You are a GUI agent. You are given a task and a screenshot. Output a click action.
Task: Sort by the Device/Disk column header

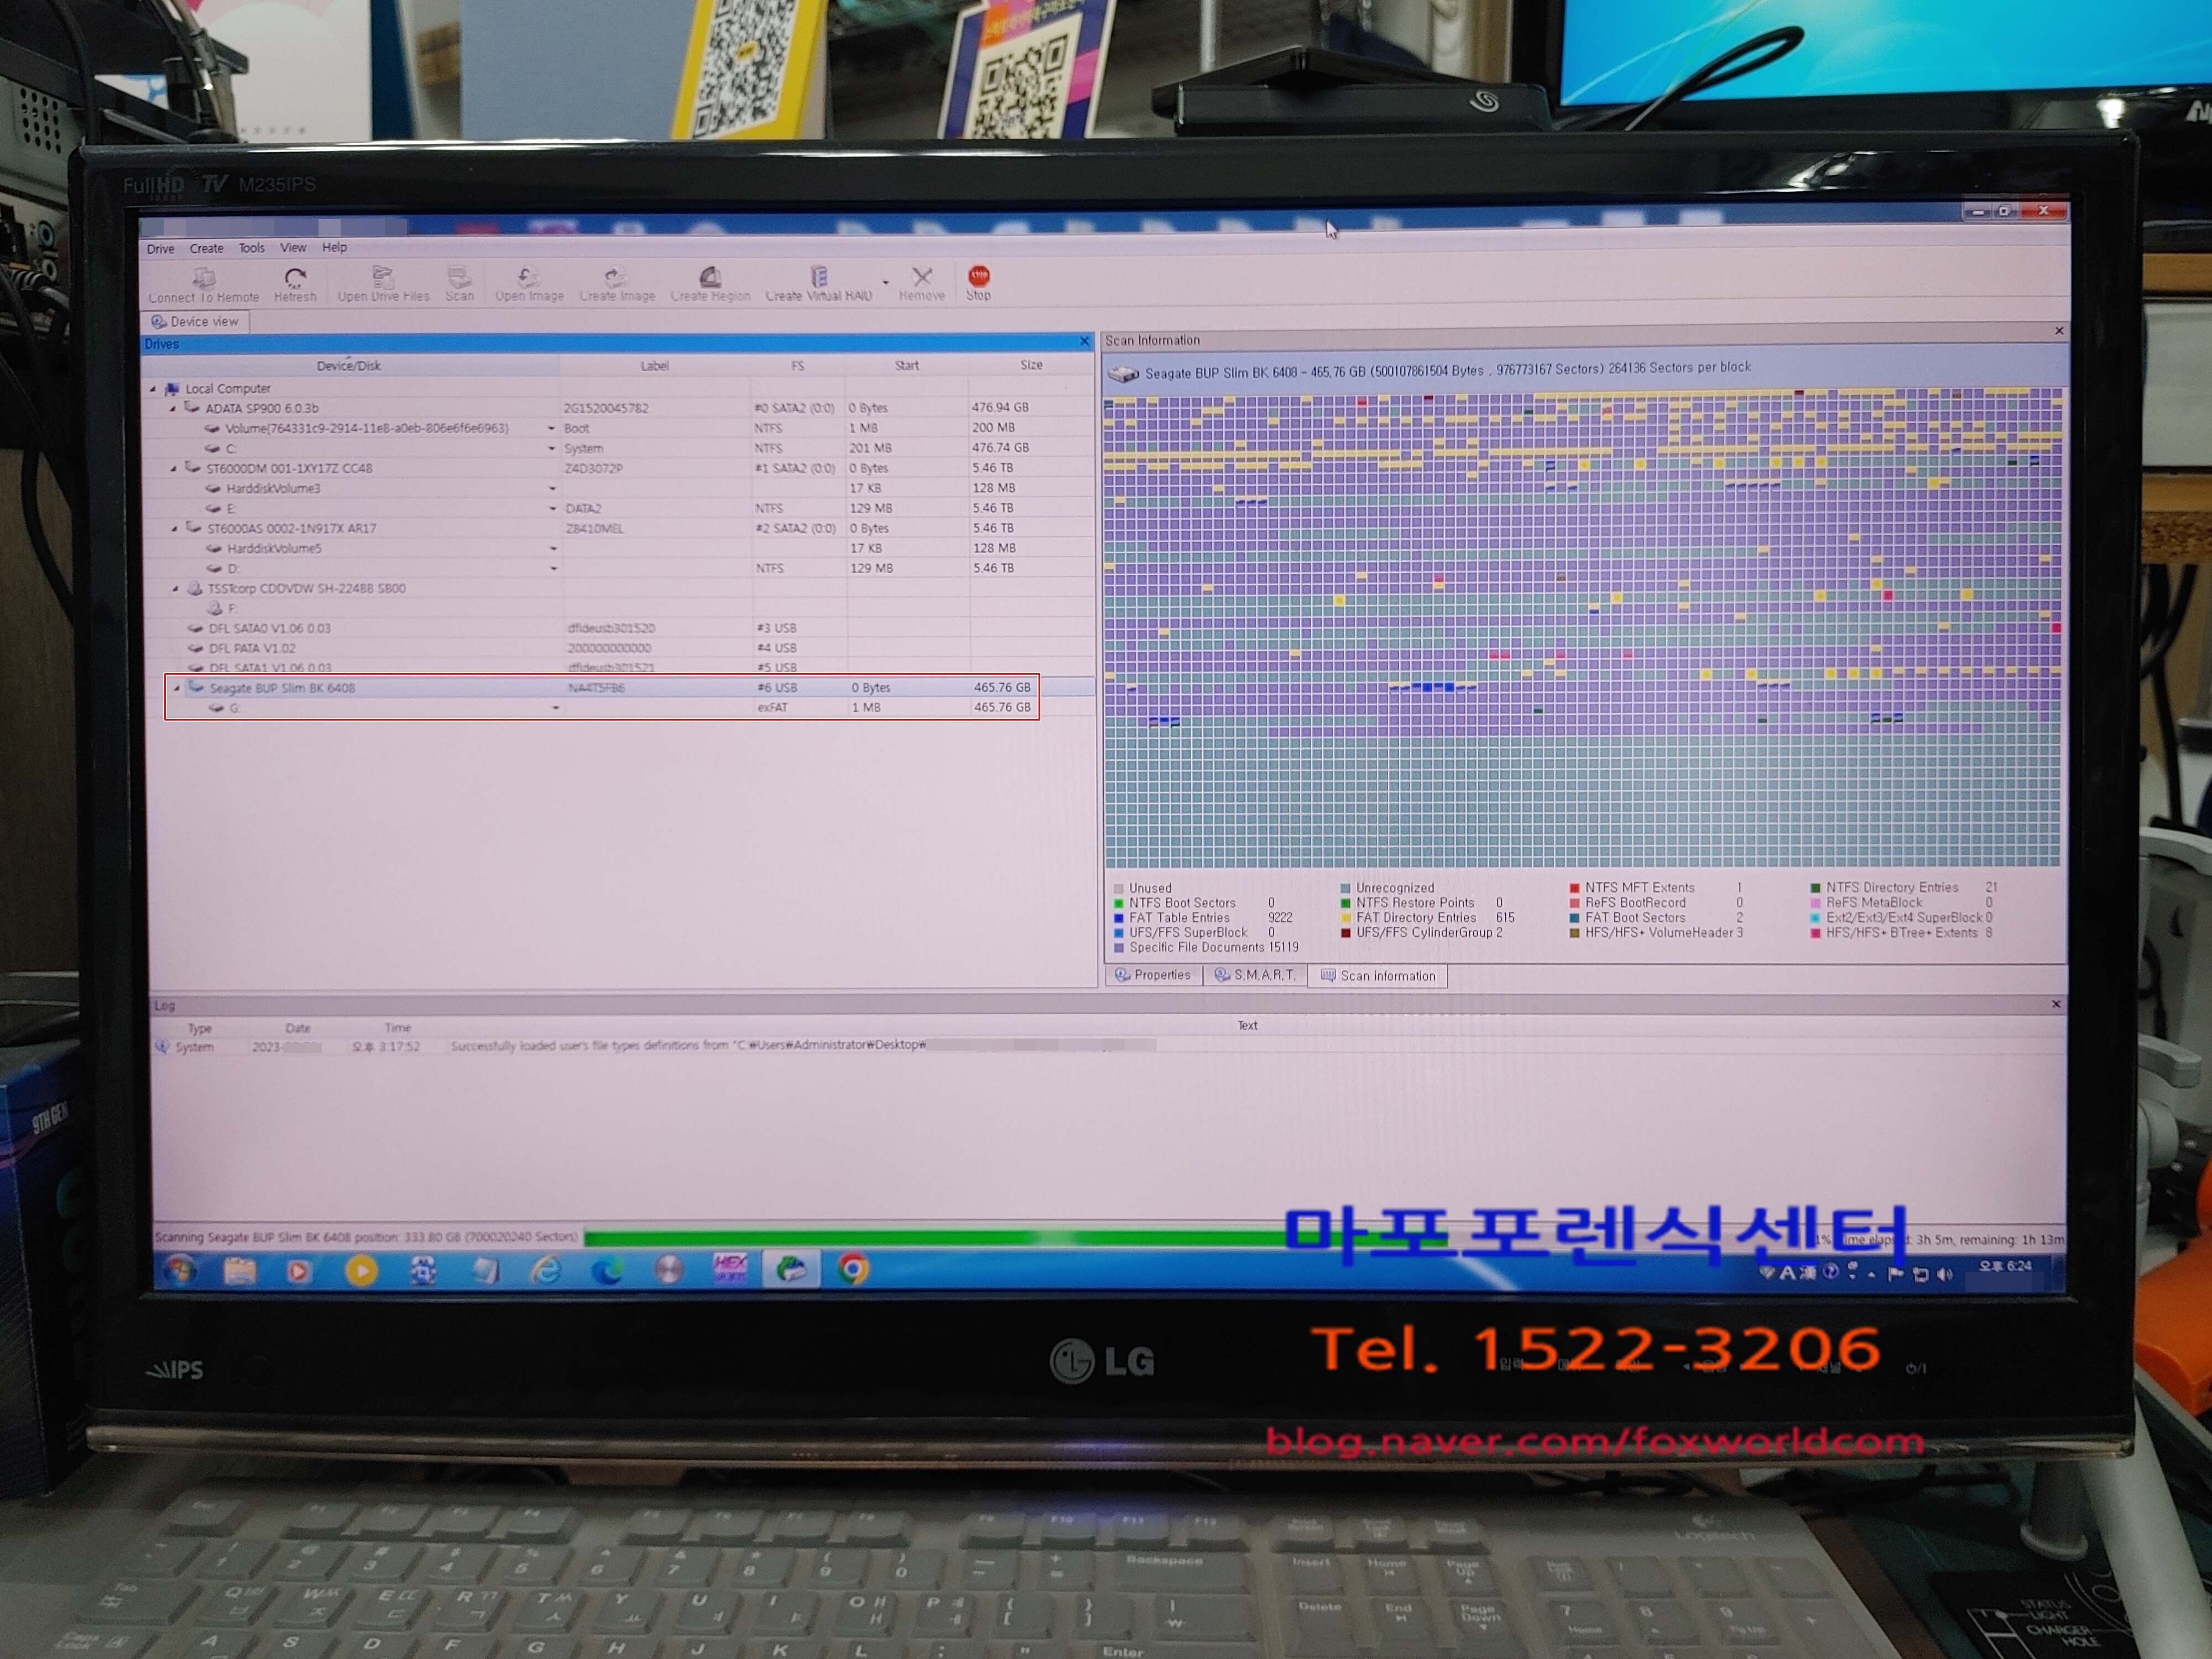pyautogui.click(x=350, y=366)
